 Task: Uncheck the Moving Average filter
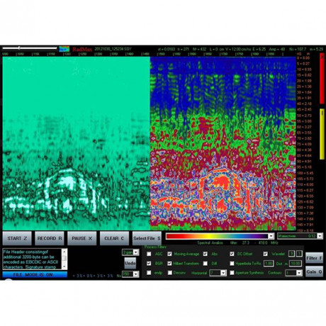(169, 254)
